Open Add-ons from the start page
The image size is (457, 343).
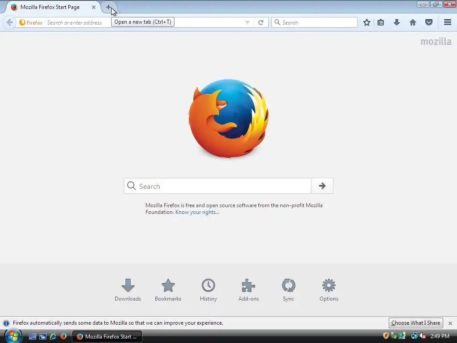point(248,290)
